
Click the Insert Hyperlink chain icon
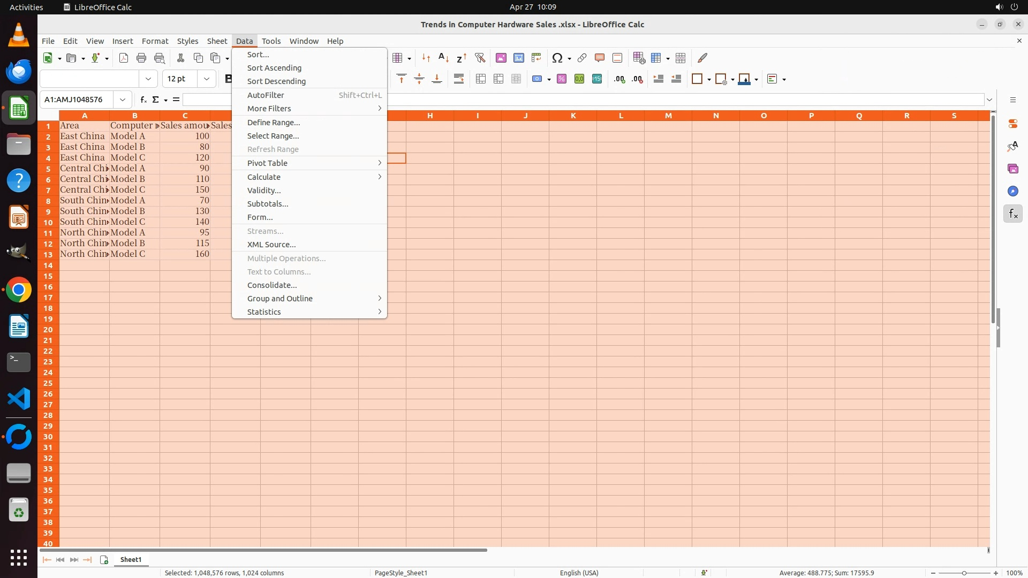pos(581,58)
